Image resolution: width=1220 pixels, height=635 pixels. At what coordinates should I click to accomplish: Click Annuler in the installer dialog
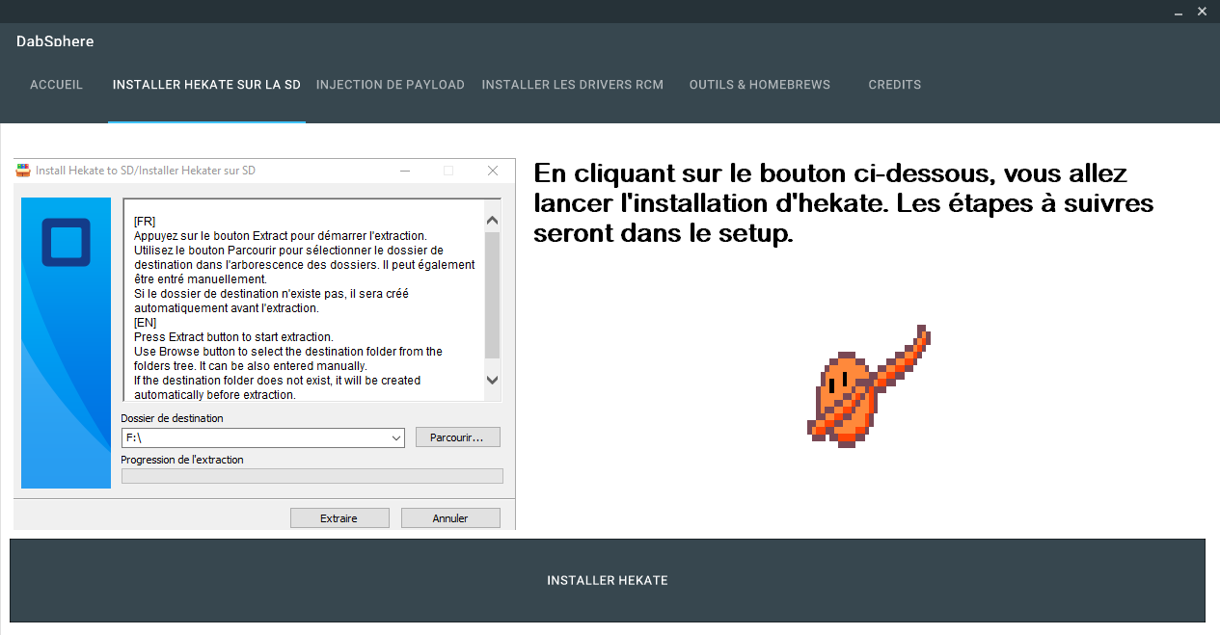(x=450, y=518)
